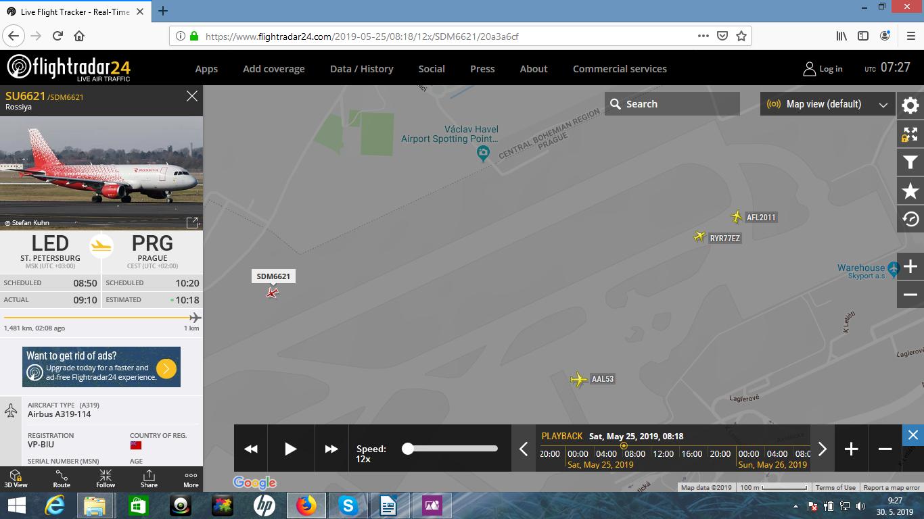Open the About menu
The height and width of the screenshot is (519, 924).
coord(534,69)
